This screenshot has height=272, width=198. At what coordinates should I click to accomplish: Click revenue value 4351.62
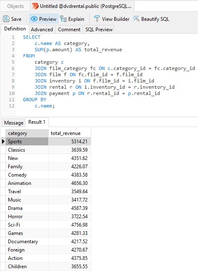79,158
